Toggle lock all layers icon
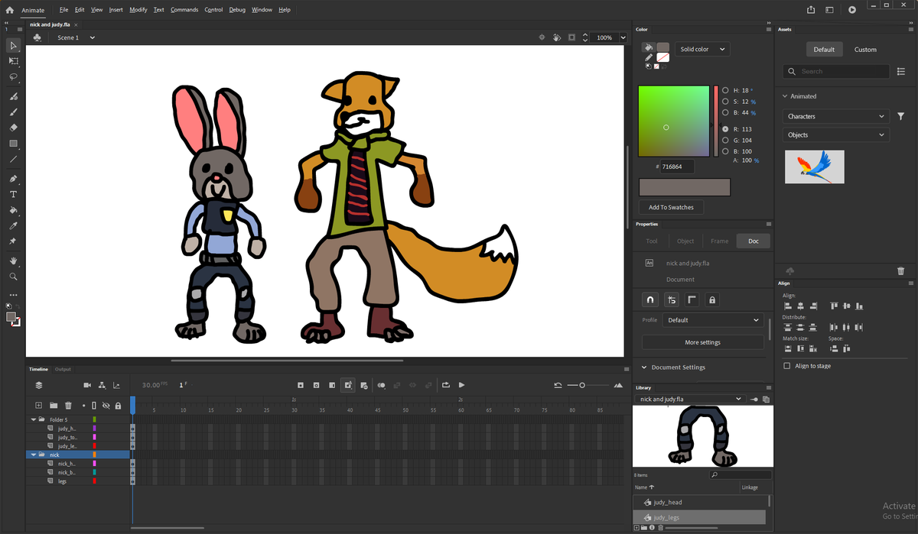Screen dimensions: 918x534 point(116,406)
